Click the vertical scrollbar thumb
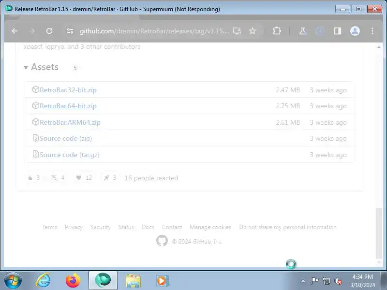 click(379, 233)
